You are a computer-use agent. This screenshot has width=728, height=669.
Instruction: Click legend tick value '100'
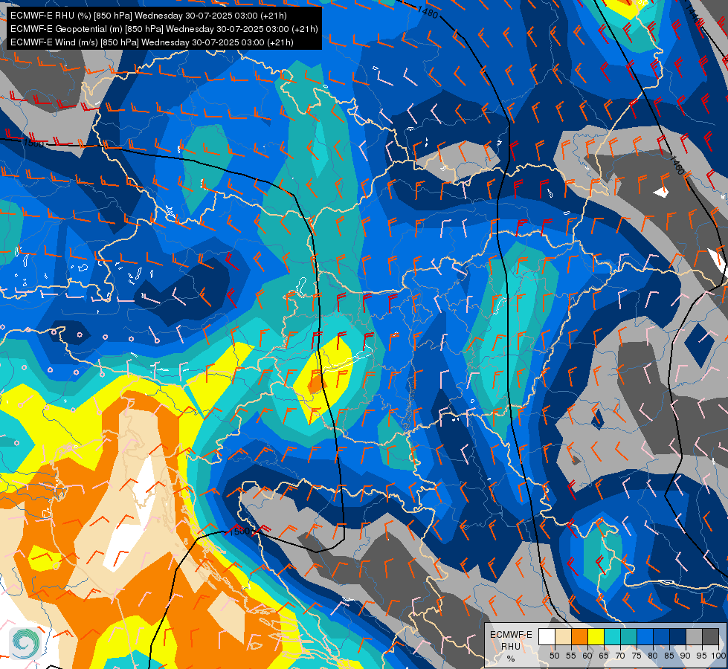pos(718,656)
